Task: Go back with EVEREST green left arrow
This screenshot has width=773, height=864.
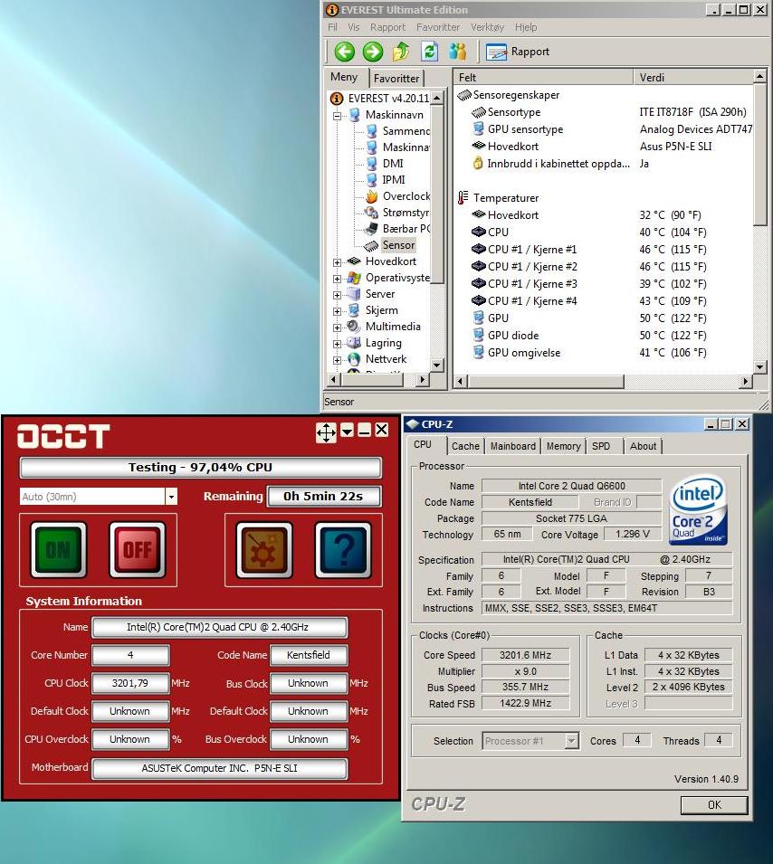Action: pos(345,52)
